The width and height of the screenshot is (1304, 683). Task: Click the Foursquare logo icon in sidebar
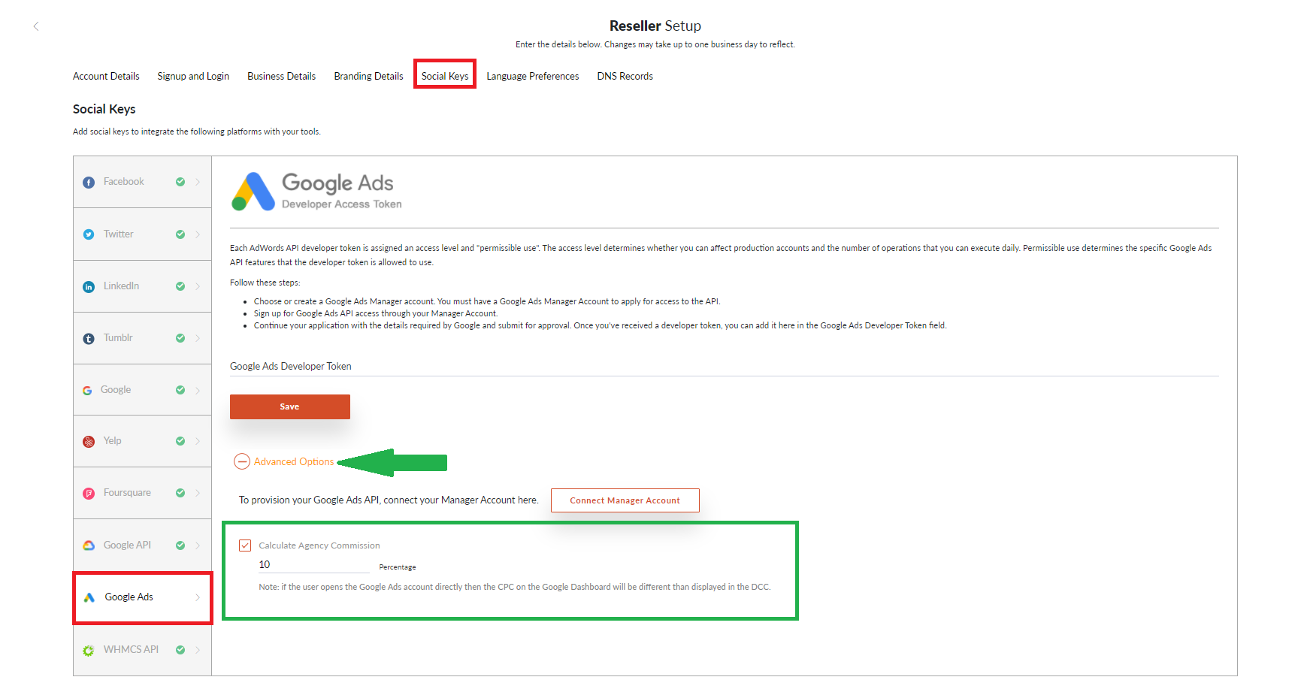click(89, 494)
